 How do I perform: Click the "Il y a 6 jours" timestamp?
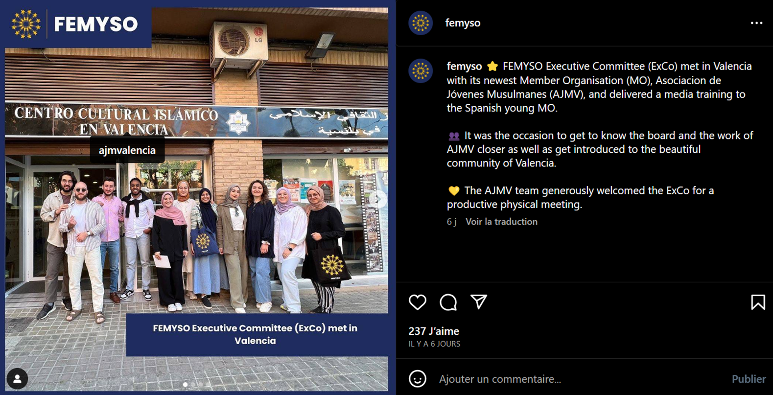coord(434,344)
